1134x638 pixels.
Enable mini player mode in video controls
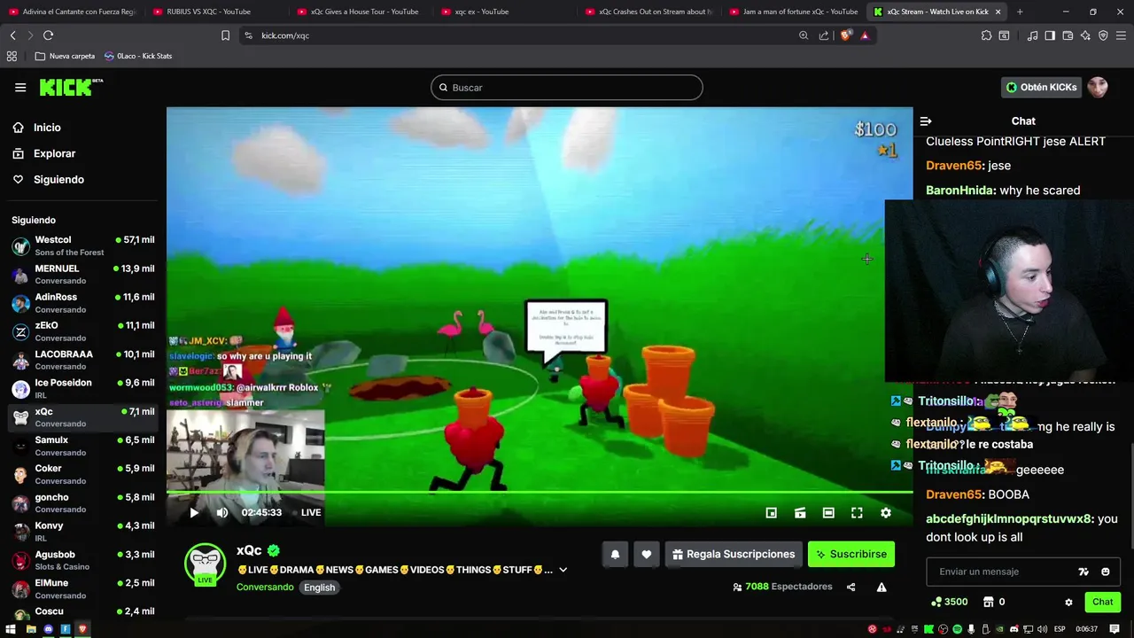coord(772,513)
